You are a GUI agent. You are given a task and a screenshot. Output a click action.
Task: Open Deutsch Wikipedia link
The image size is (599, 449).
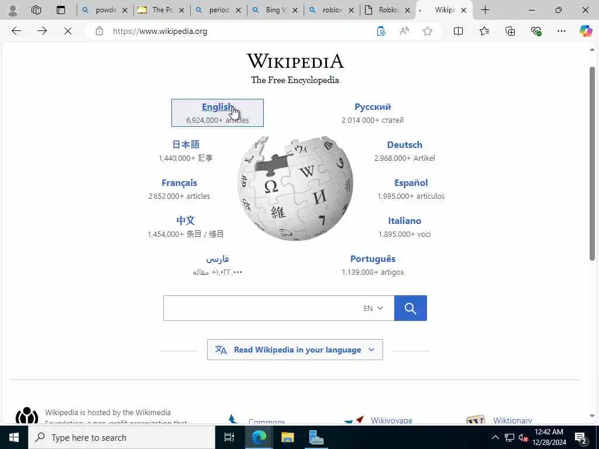point(405,150)
